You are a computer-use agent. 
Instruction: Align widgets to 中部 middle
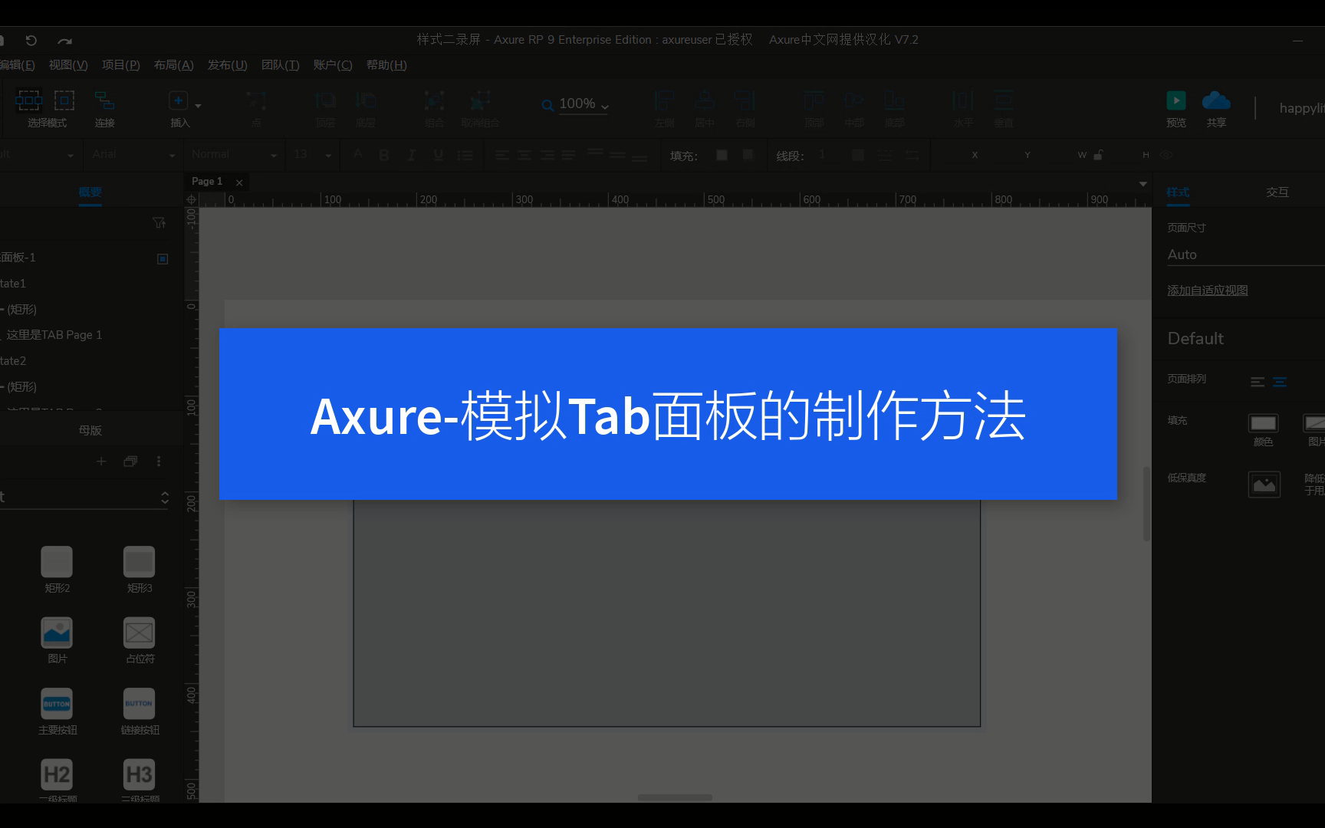(853, 100)
